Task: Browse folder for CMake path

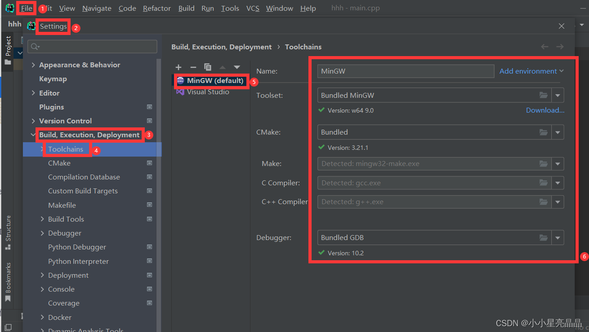Action: tap(544, 132)
